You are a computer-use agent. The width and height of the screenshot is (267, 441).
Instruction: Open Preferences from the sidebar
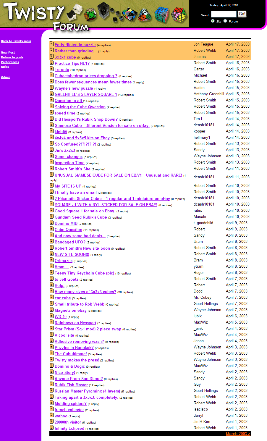pos(10,62)
